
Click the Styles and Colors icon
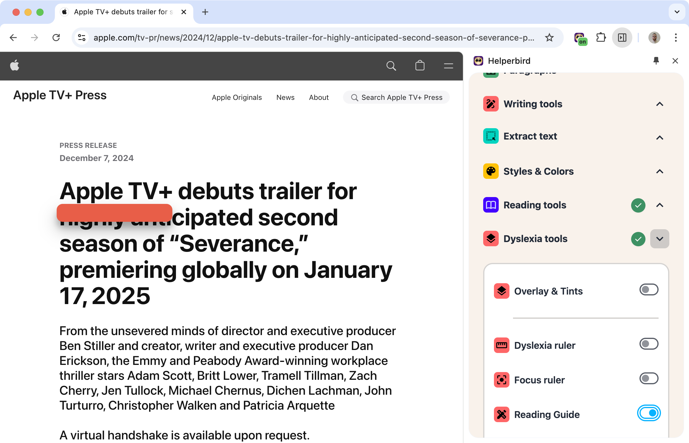[x=491, y=171]
